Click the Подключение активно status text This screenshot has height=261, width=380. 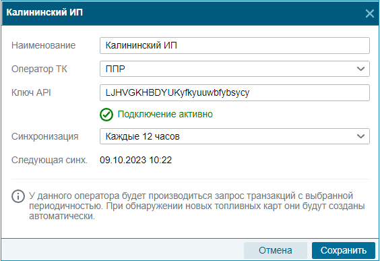tap(165, 114)
